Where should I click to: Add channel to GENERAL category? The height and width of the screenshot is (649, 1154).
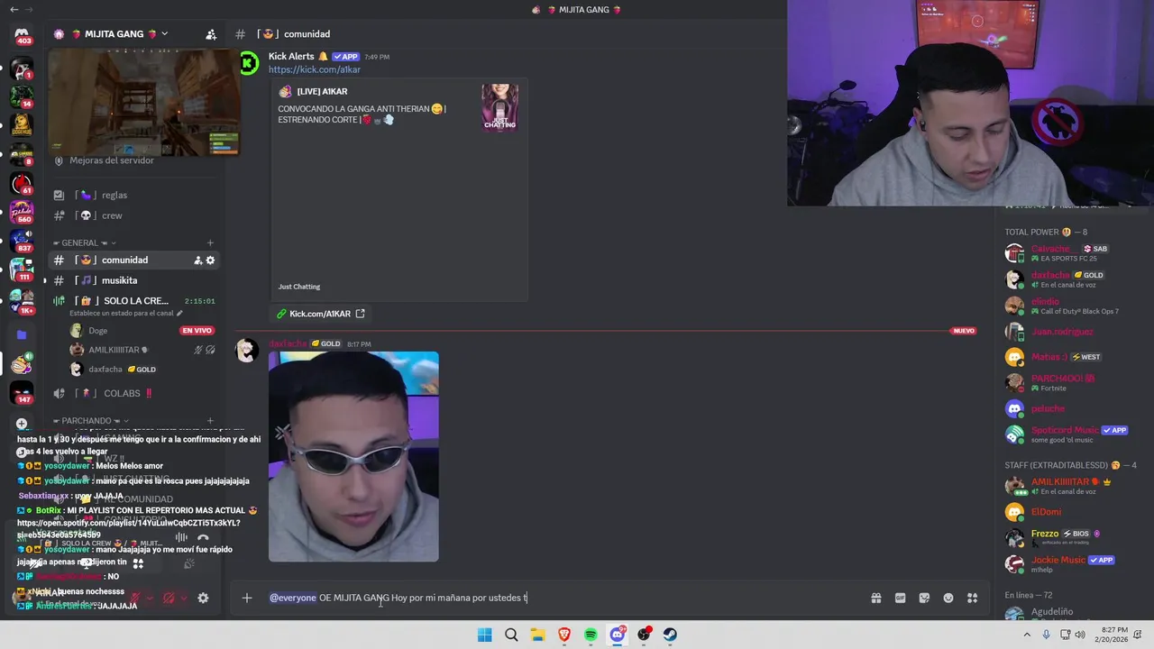tap(210, 242)
